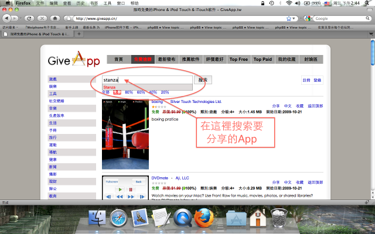Click the Google search engine icon
The width and height of the screenshot is (375, 234).
click(x=308, y=18)
